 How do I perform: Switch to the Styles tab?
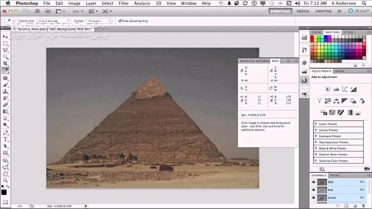coord(348,32)
